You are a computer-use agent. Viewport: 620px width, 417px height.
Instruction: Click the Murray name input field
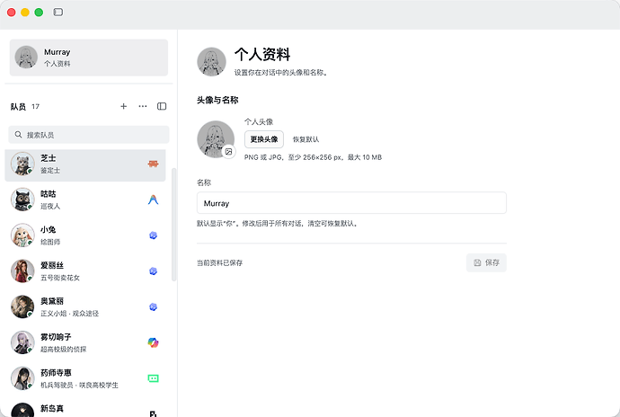tap(351, 203)
